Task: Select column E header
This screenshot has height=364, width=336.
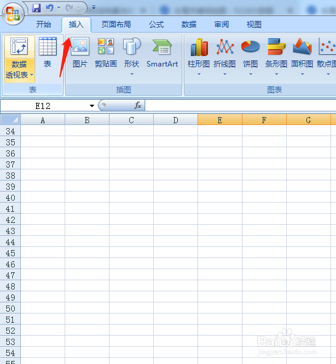Action: point(220,119)
